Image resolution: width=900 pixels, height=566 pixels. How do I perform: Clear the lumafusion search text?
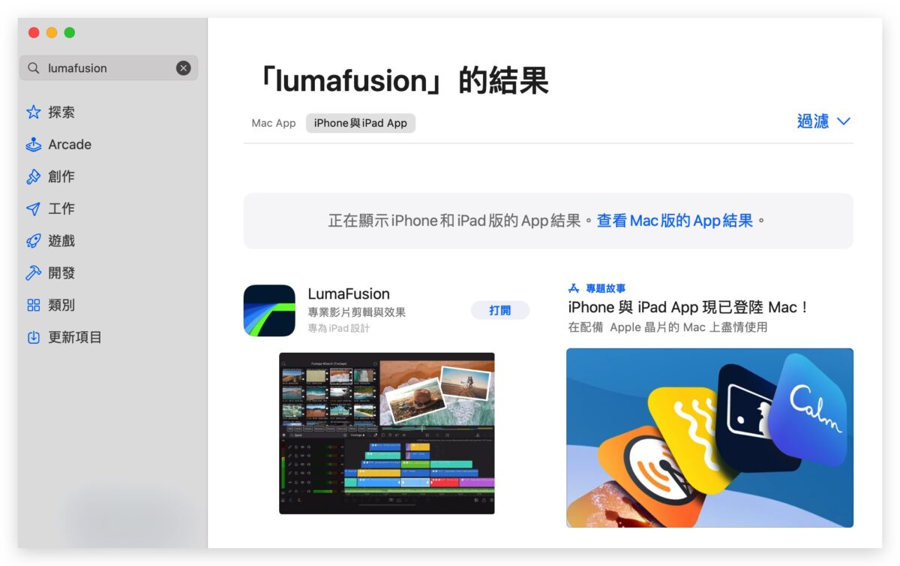click(183, 68)
